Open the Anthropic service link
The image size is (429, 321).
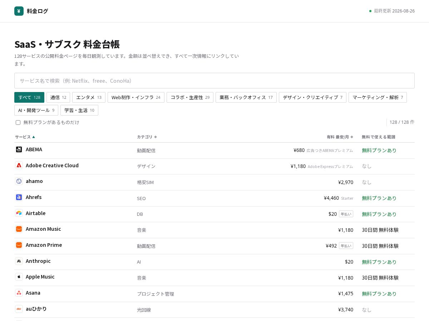(38, 261)
